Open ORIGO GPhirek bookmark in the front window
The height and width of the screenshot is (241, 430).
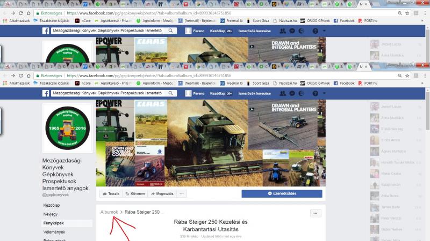point(315,84)
